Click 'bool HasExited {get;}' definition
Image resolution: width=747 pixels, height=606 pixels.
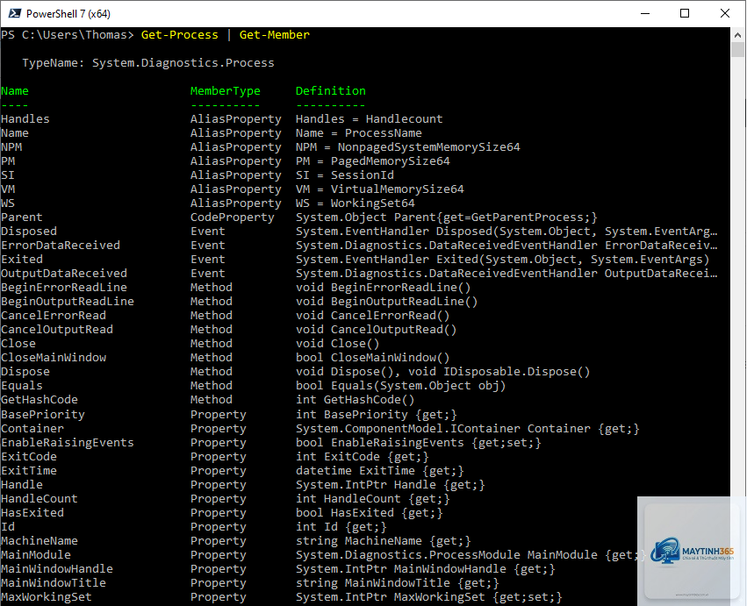click(x=370, y=513)
